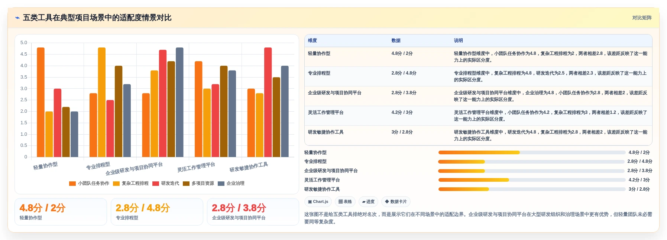Toggle the 企业治理 legend entry
This screenshot has height=240, width=667.
231,183
